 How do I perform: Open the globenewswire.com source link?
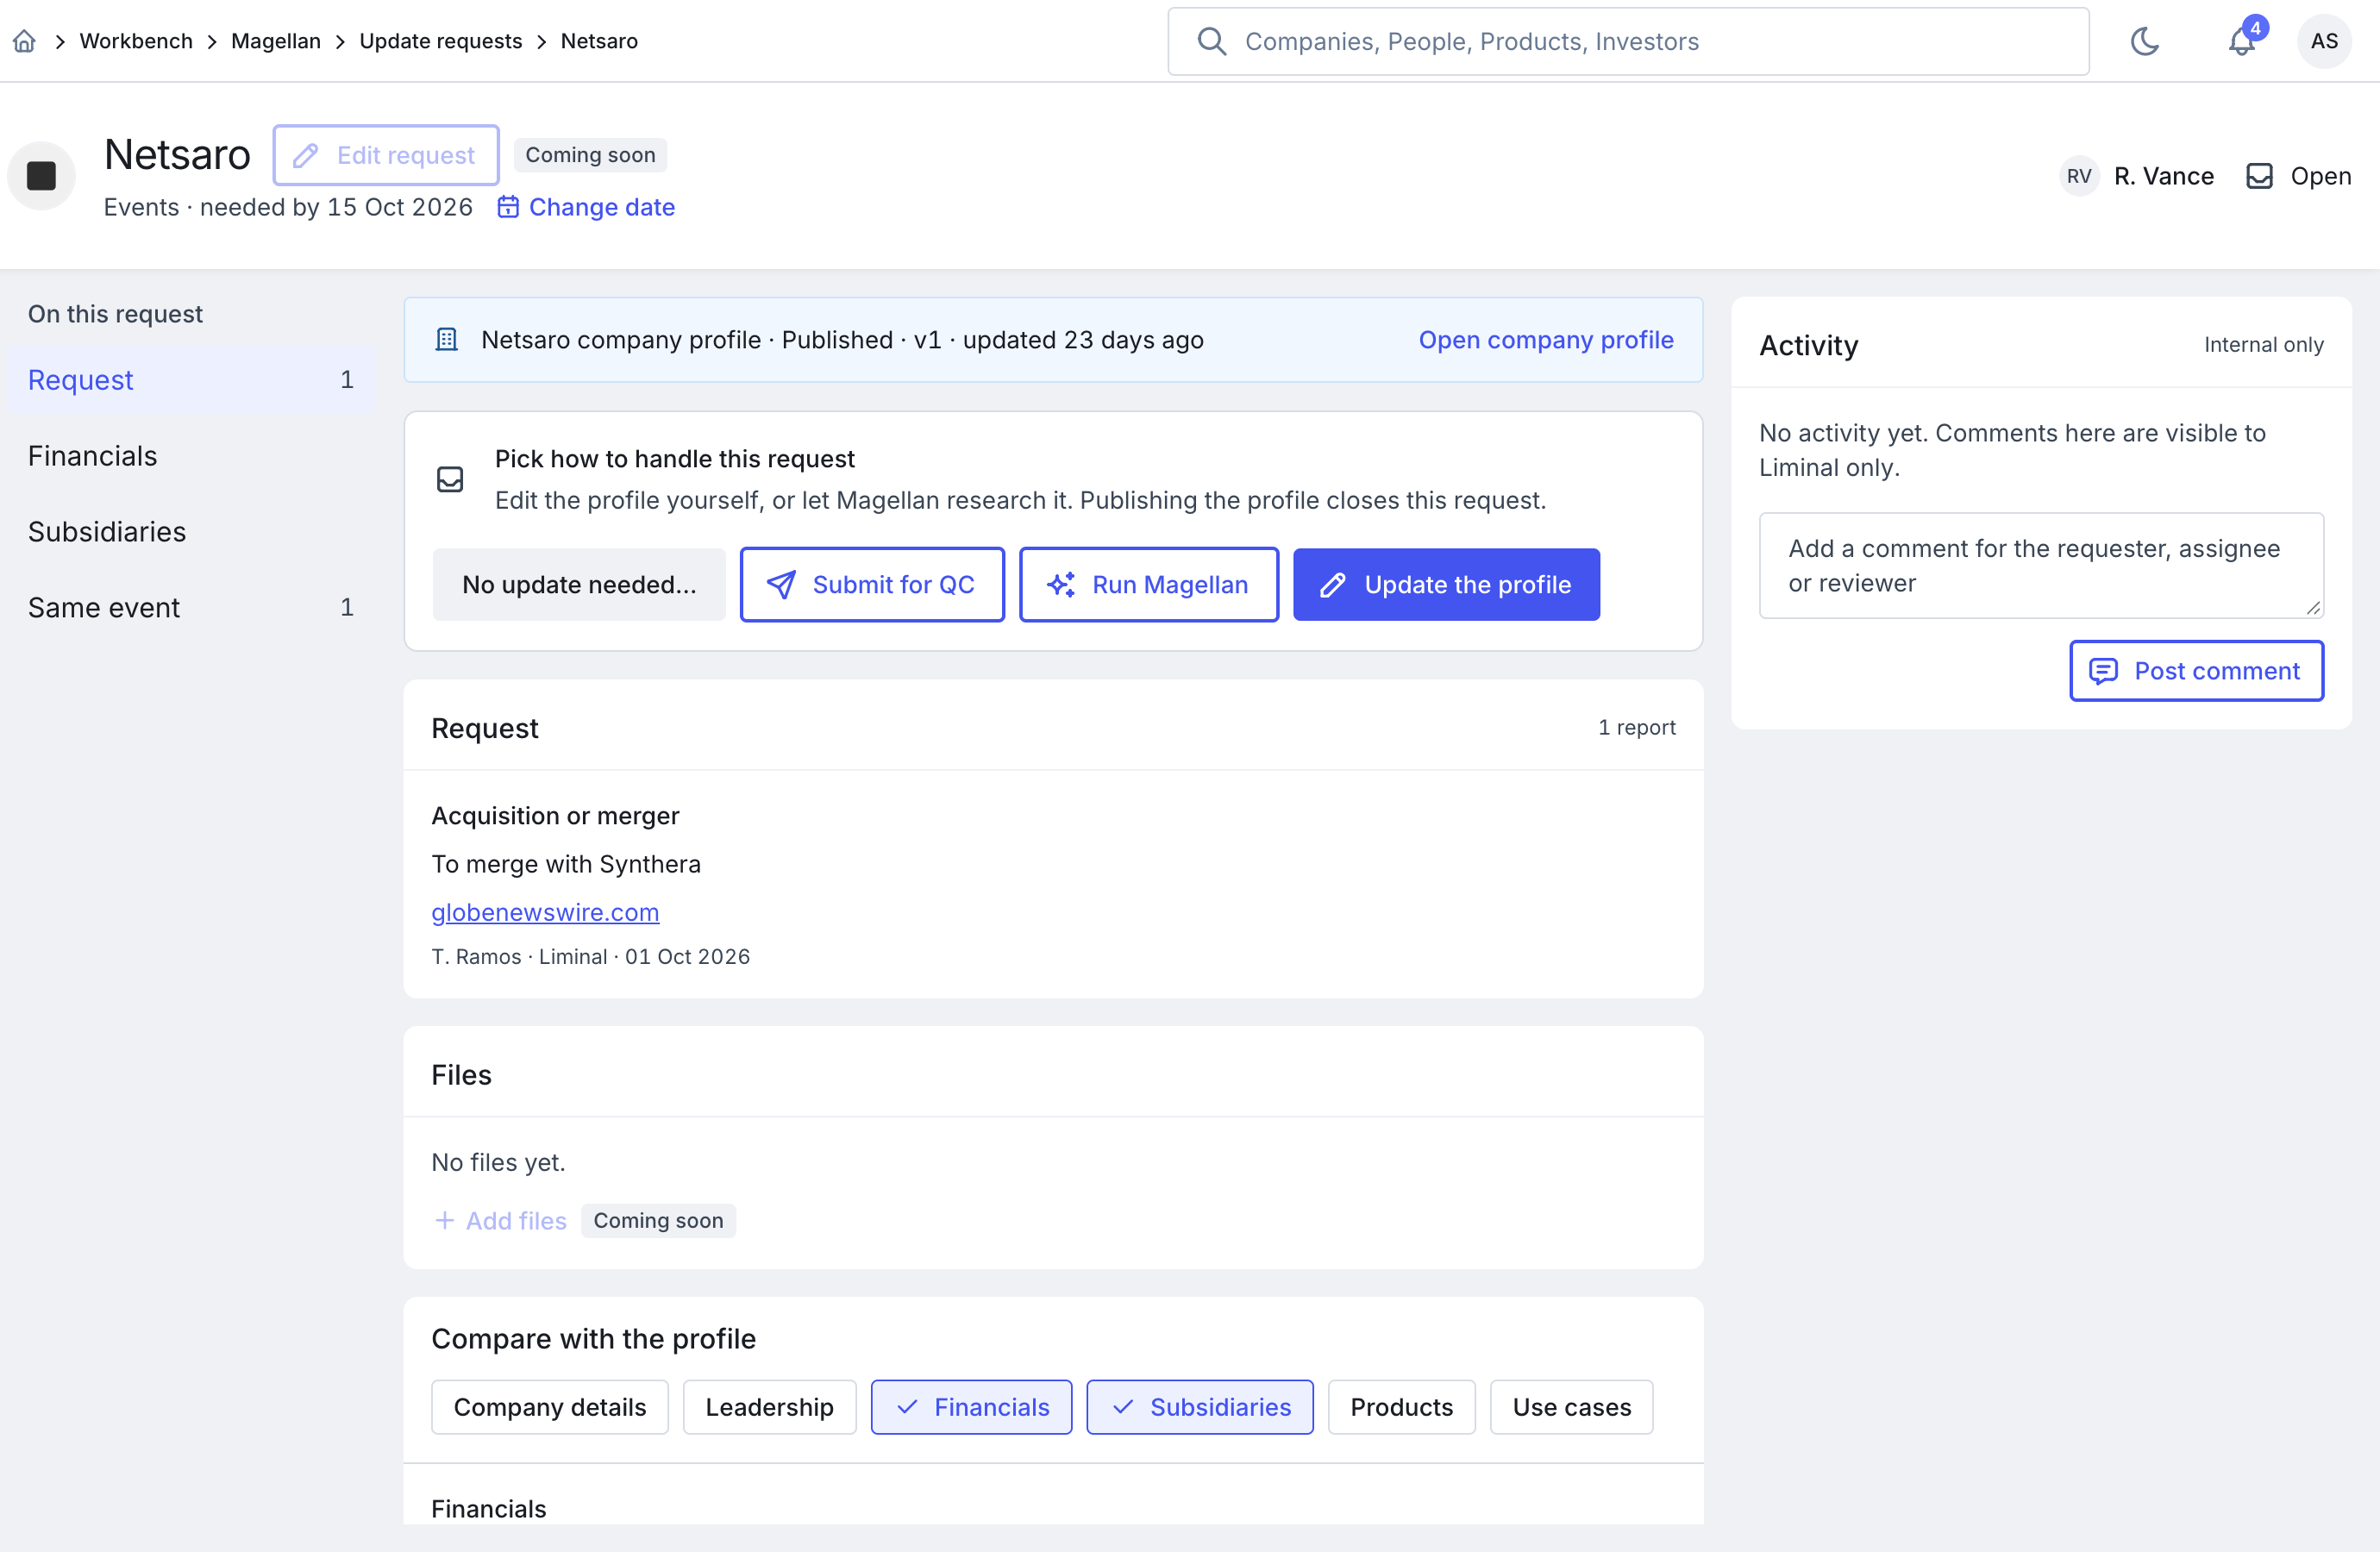pyautogui.click(x=545, y=912)
